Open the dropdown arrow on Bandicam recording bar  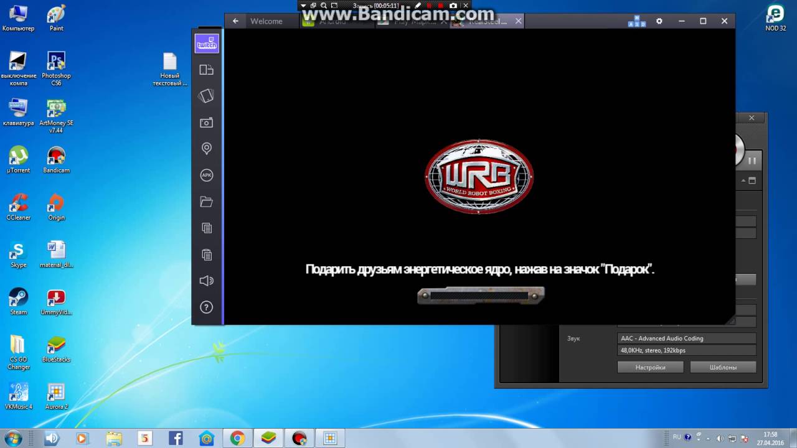303,6
